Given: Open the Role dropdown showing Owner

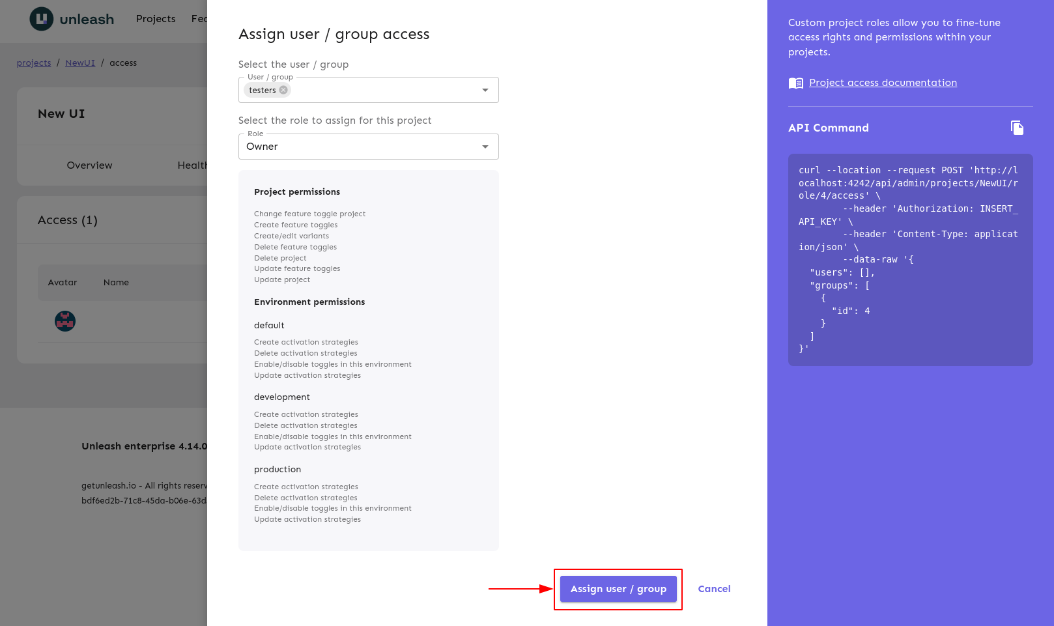Looking at the screenshot, I should pyautogui.click(x=368, y=147).
